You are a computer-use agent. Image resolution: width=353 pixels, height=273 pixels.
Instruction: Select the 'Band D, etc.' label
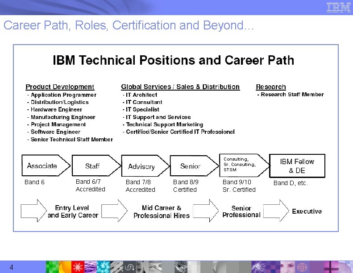coord(291,183)
